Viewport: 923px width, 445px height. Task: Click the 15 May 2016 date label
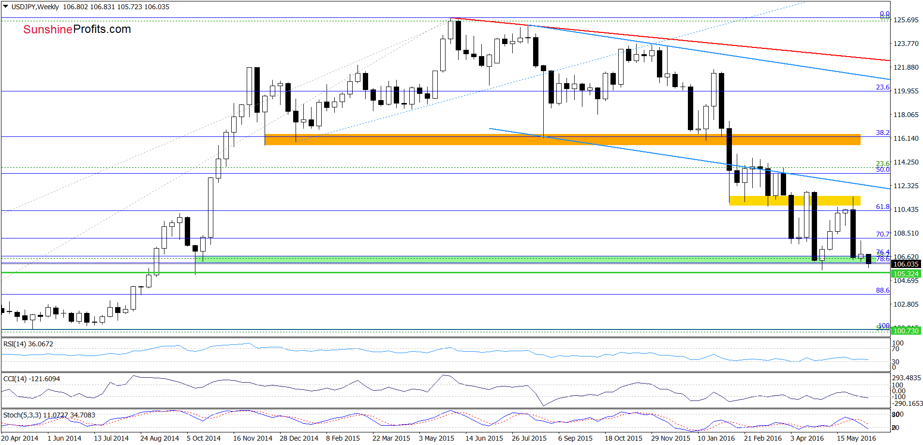[856, 438]
